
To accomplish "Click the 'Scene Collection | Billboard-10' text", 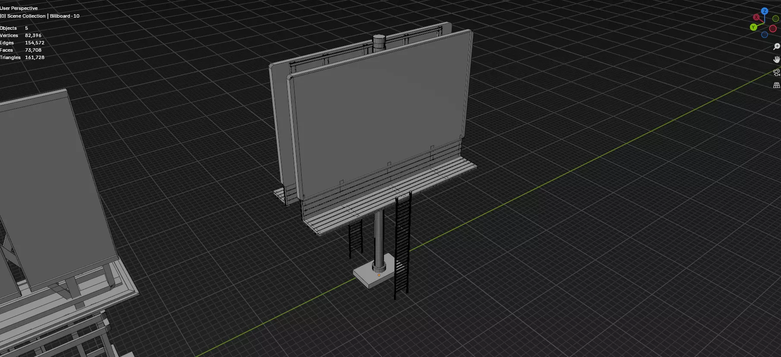I will [44, 16].
